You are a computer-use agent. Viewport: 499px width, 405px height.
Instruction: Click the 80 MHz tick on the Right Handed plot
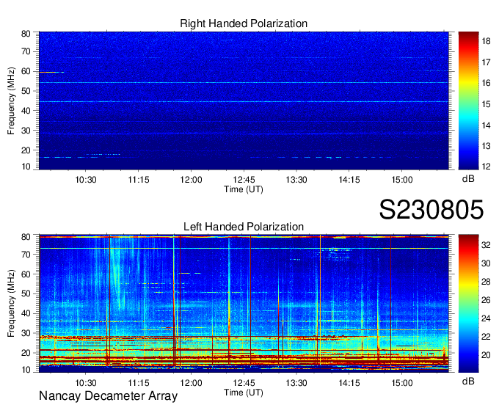[26, 34]
